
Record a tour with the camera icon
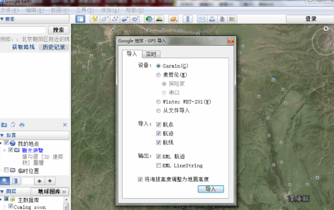135,19
